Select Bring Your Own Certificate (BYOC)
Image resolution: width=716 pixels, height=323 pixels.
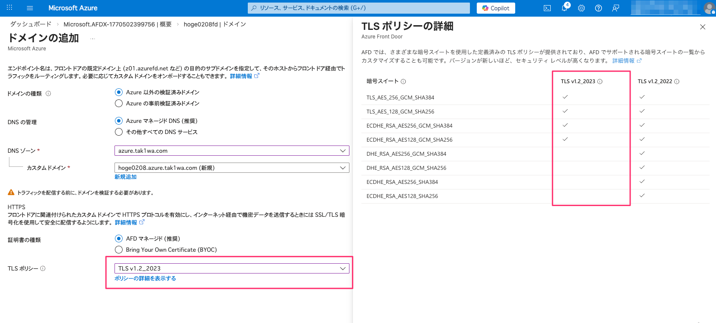click(x=166, y=250)
